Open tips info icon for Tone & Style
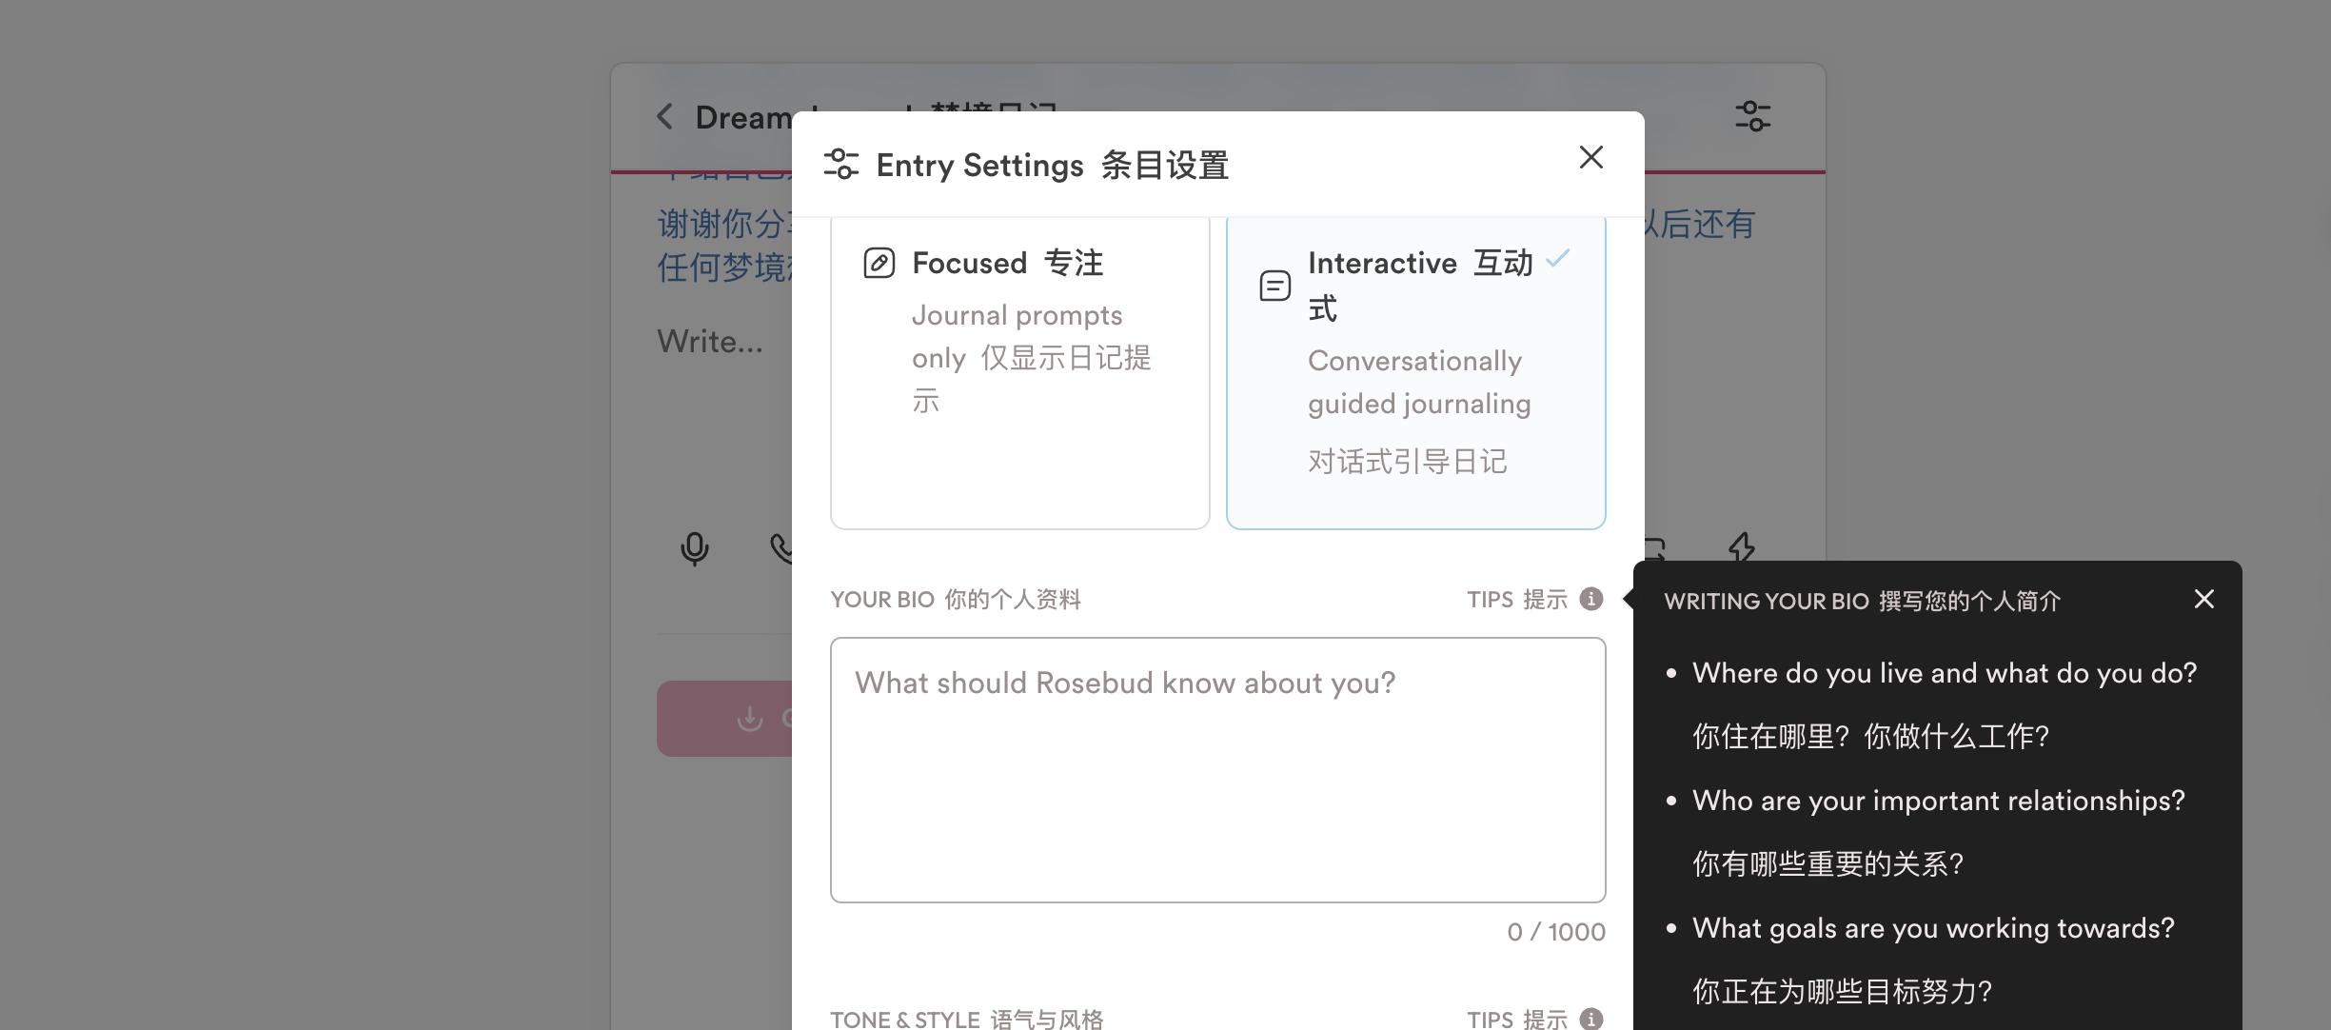The image size is (2331, 1030). [x=1590, y=1019]
